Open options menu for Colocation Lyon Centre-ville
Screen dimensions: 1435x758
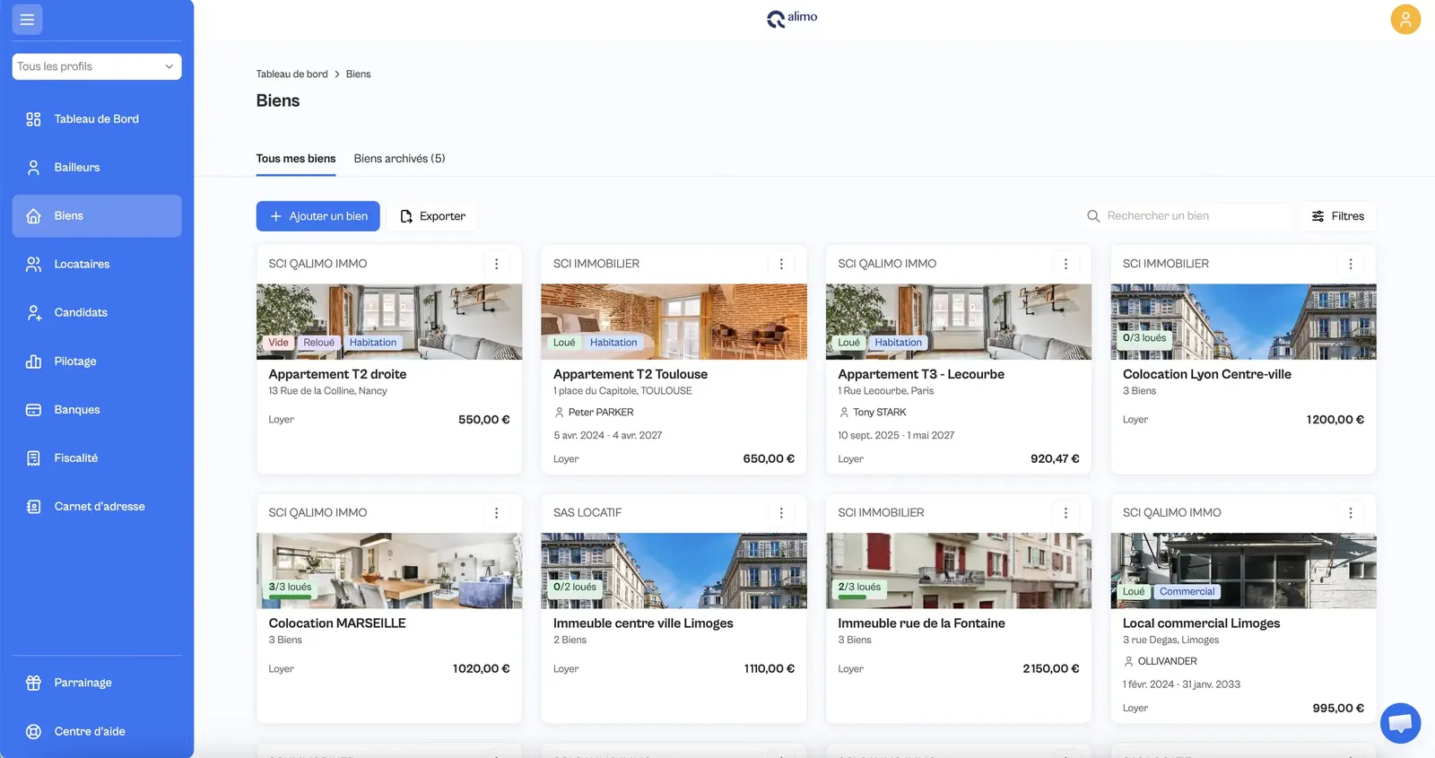click(1351, 264)
